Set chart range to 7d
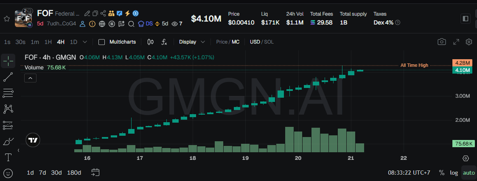The image size is (477, 181). coord(42,173)
